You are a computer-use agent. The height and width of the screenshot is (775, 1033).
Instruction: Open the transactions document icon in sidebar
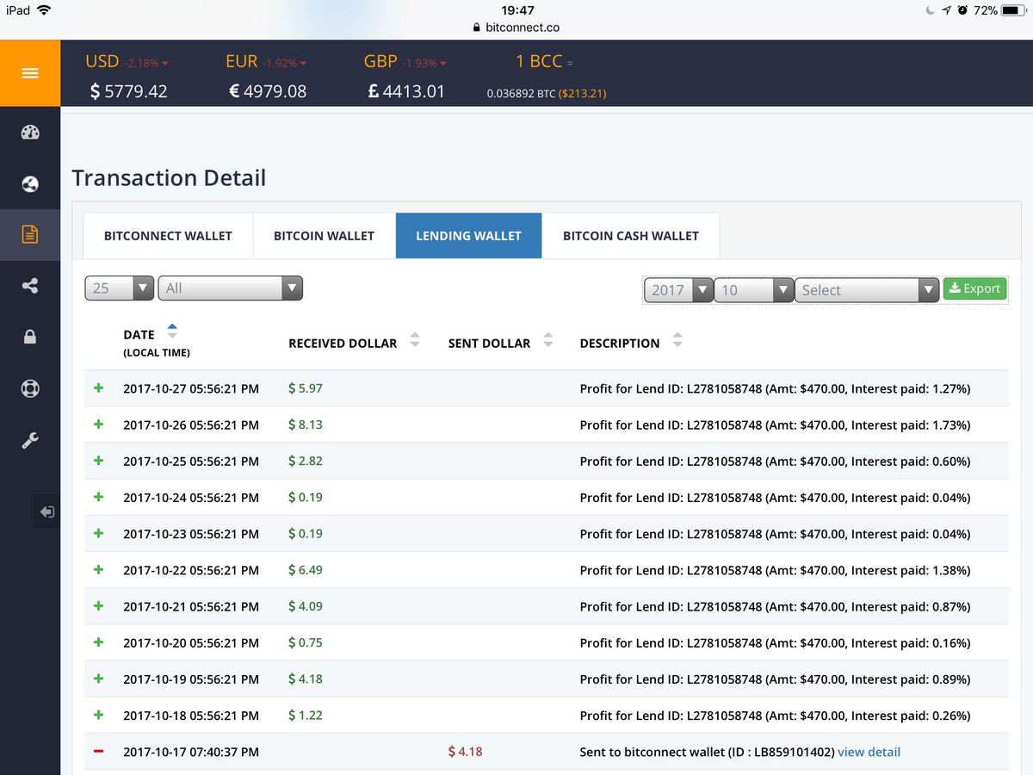point(30,234)
